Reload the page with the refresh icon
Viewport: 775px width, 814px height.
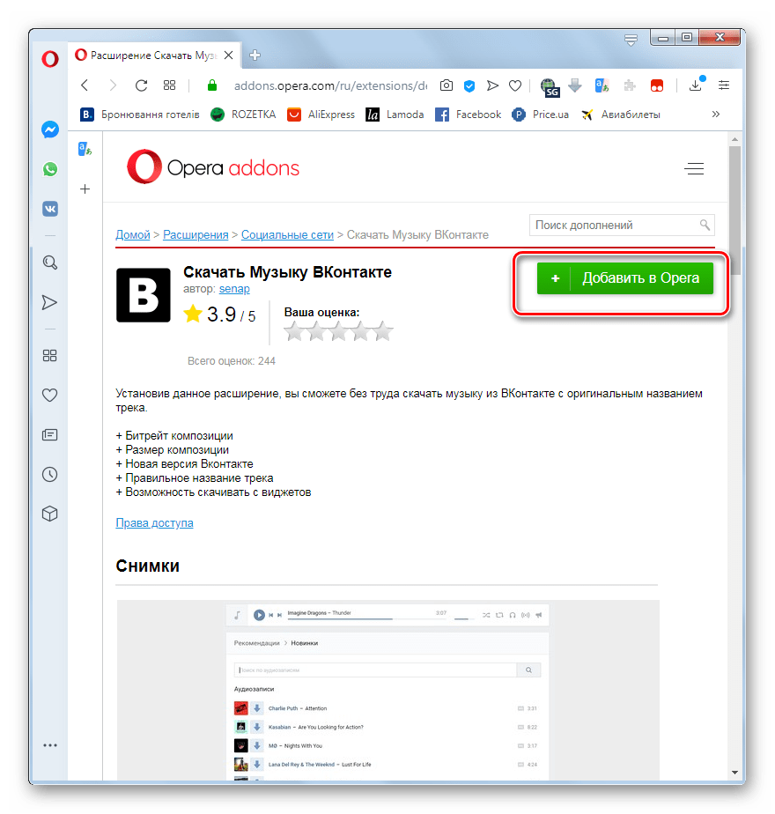pyautogui.click(x=140, y=85)
